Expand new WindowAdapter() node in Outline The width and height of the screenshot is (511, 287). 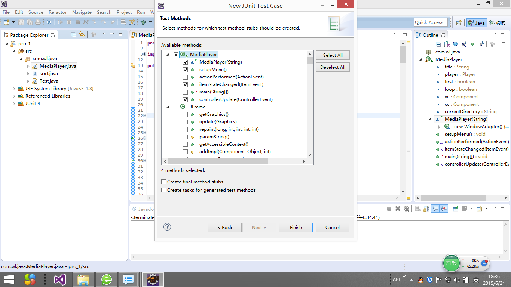[x=440, y=127]
